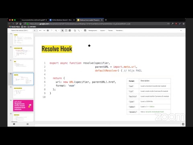Screen dimensions: 193x145
Task: Click the Background button
Action: (x=93, y=31)
